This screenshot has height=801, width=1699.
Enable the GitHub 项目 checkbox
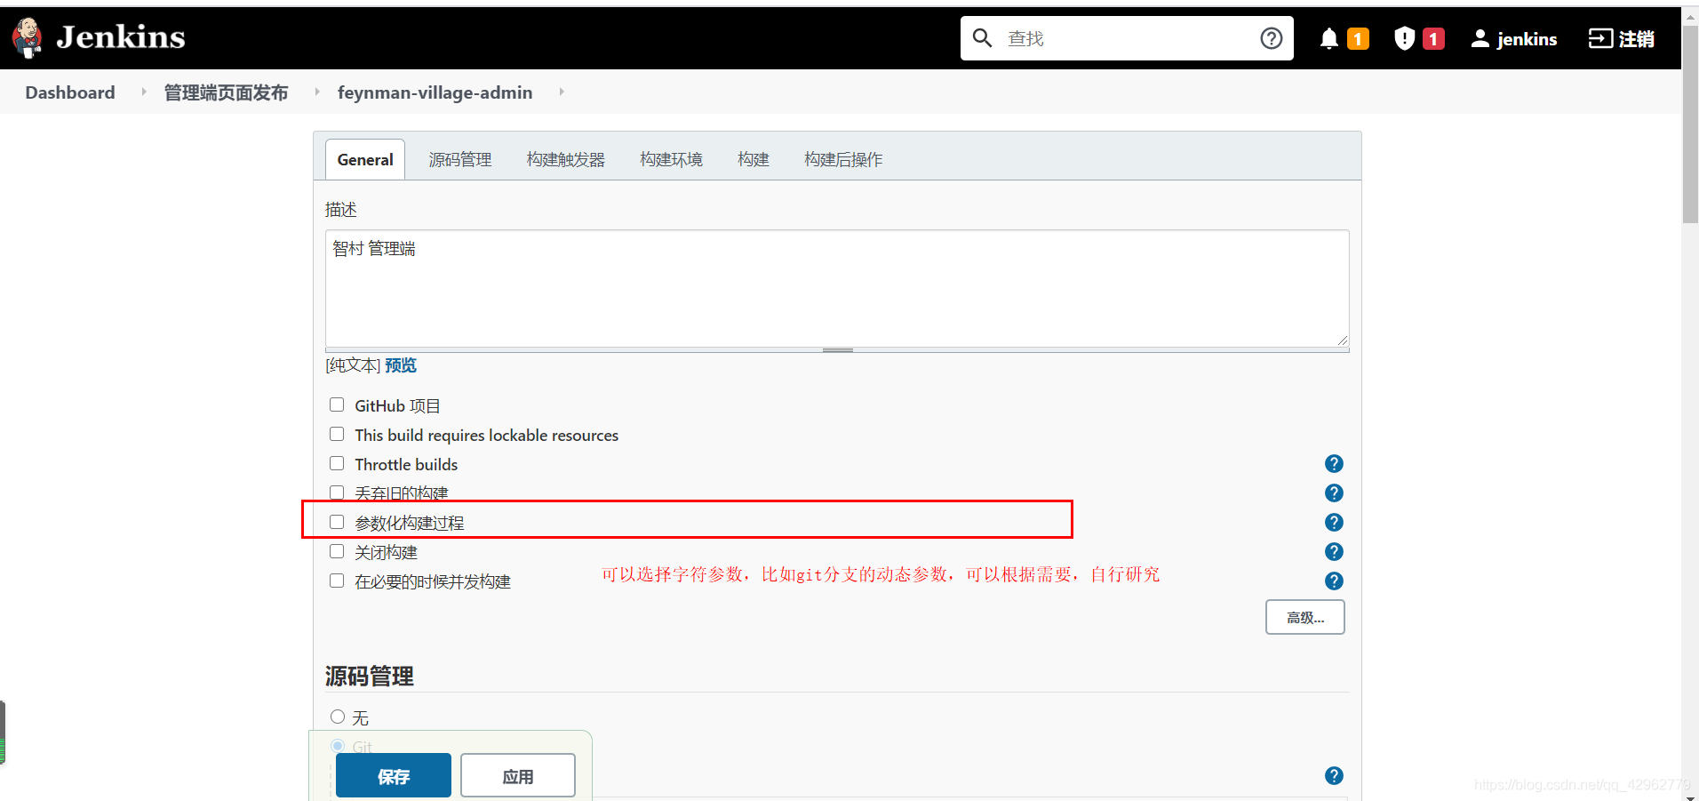(337, 405)
